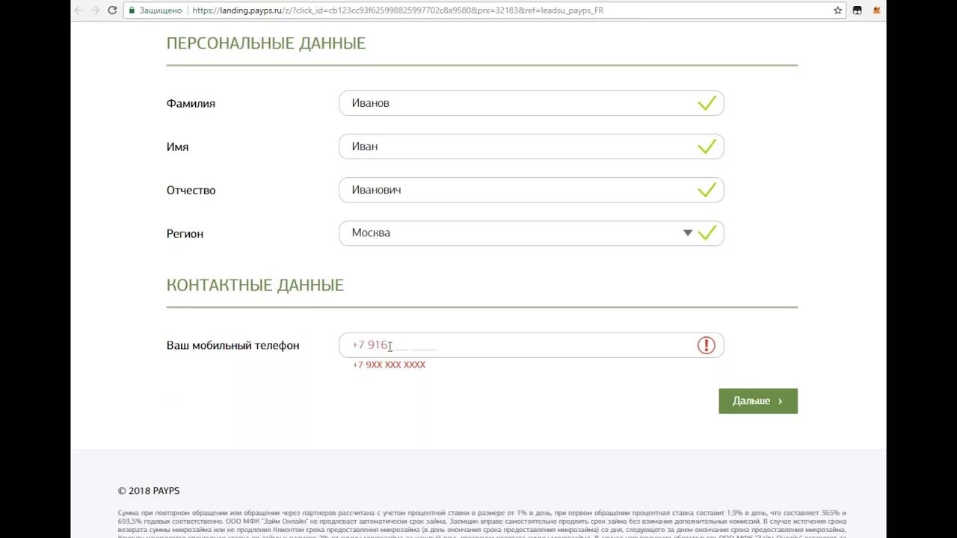Click the Имя label
The width and height of the screenshot is (957, 538).
(x=177, y=147)
